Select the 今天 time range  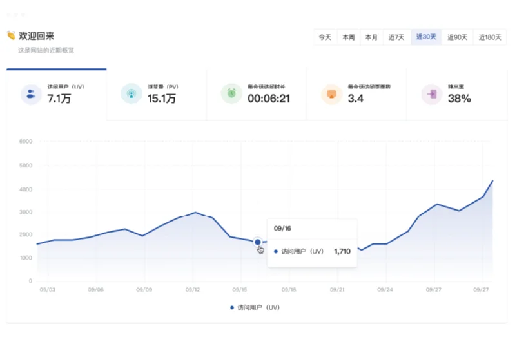[x=325, y=37]
